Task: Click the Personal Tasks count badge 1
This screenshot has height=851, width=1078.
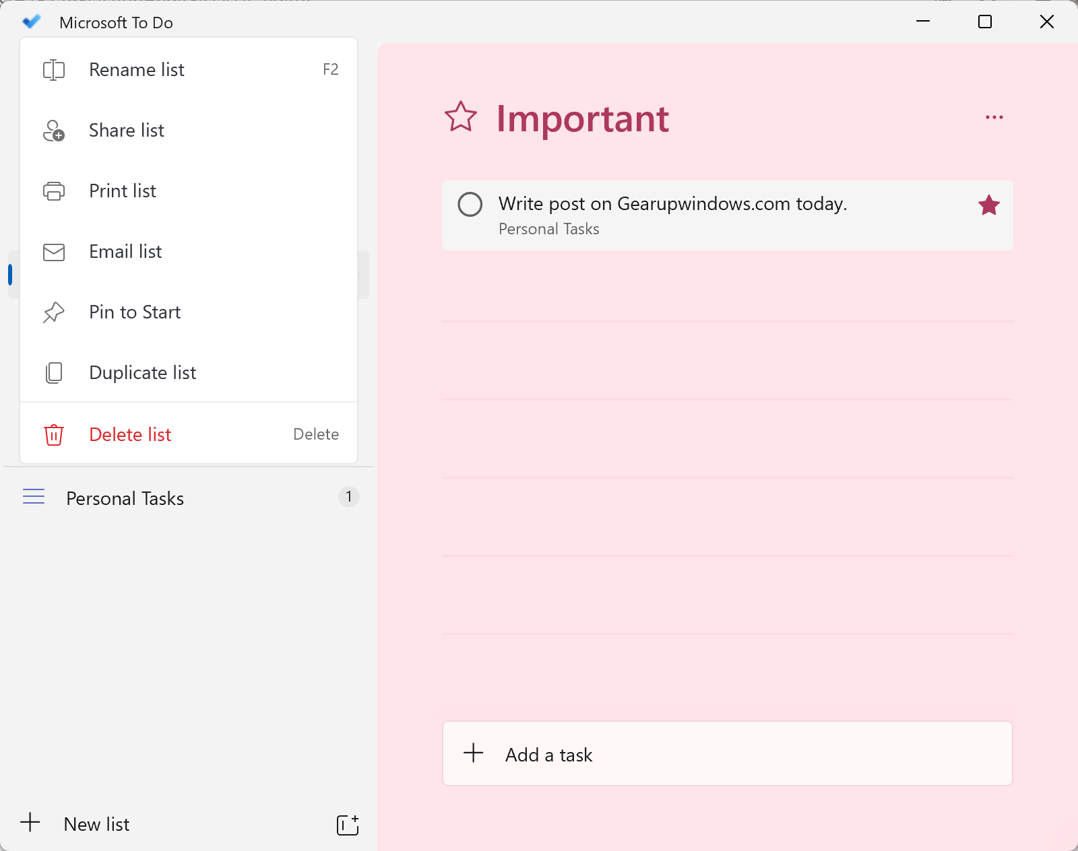Action: pyautogui.click(x=348, y=497)
